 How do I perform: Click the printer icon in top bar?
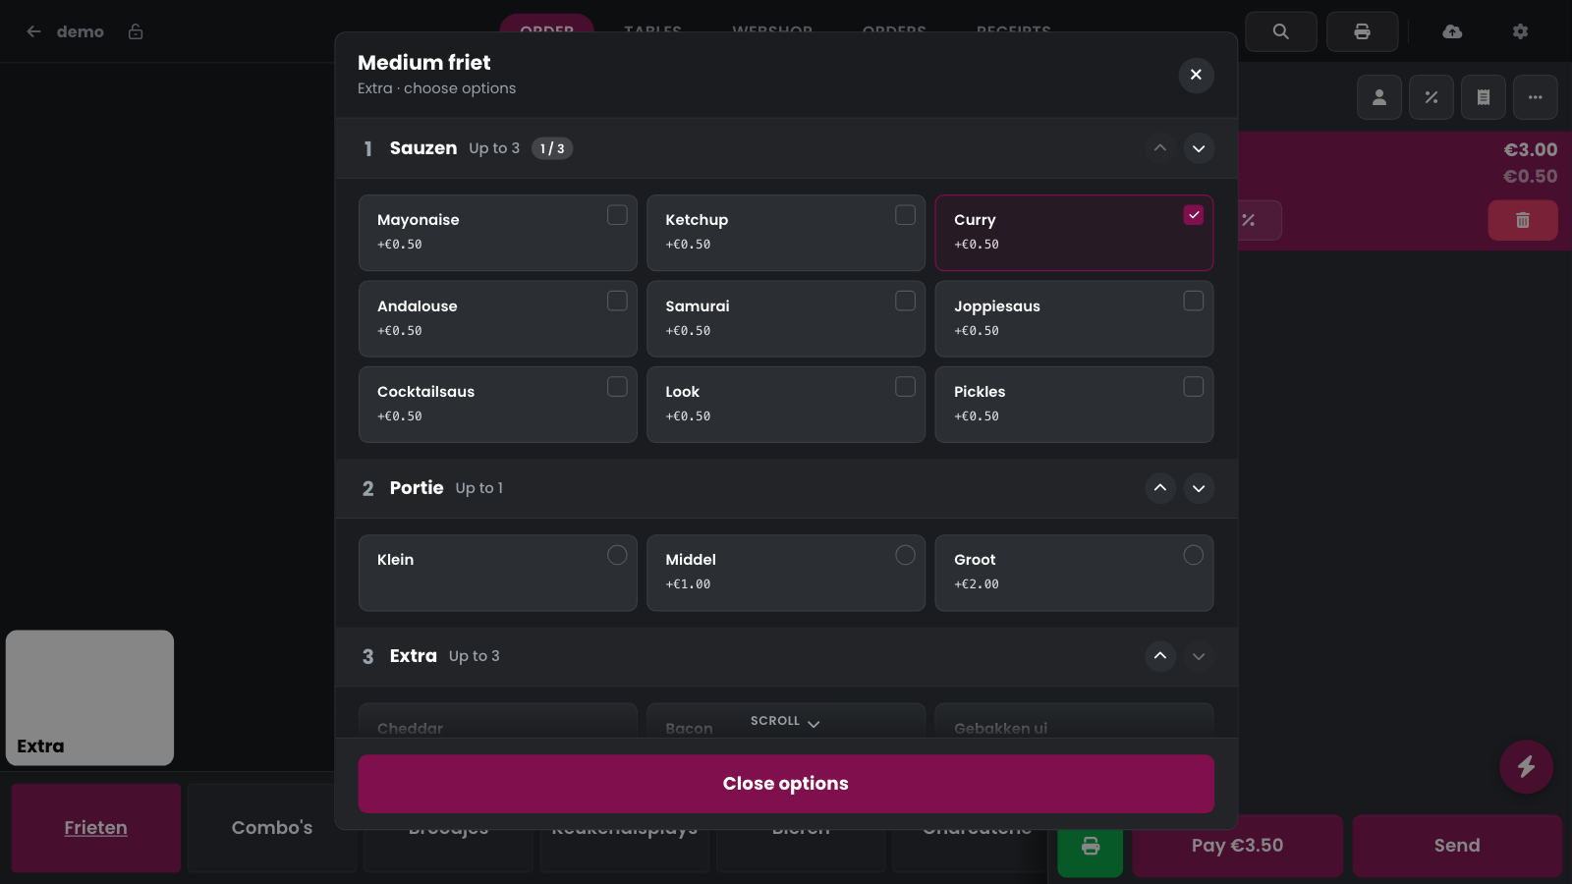click(1362, 31)
